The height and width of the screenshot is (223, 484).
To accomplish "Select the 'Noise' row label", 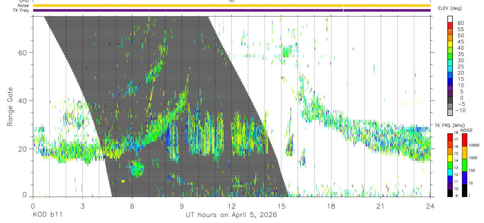I will [22, 6].
